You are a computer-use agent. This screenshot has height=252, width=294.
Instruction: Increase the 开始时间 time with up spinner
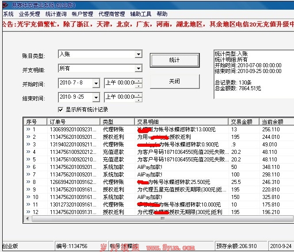tap(139, 80)
